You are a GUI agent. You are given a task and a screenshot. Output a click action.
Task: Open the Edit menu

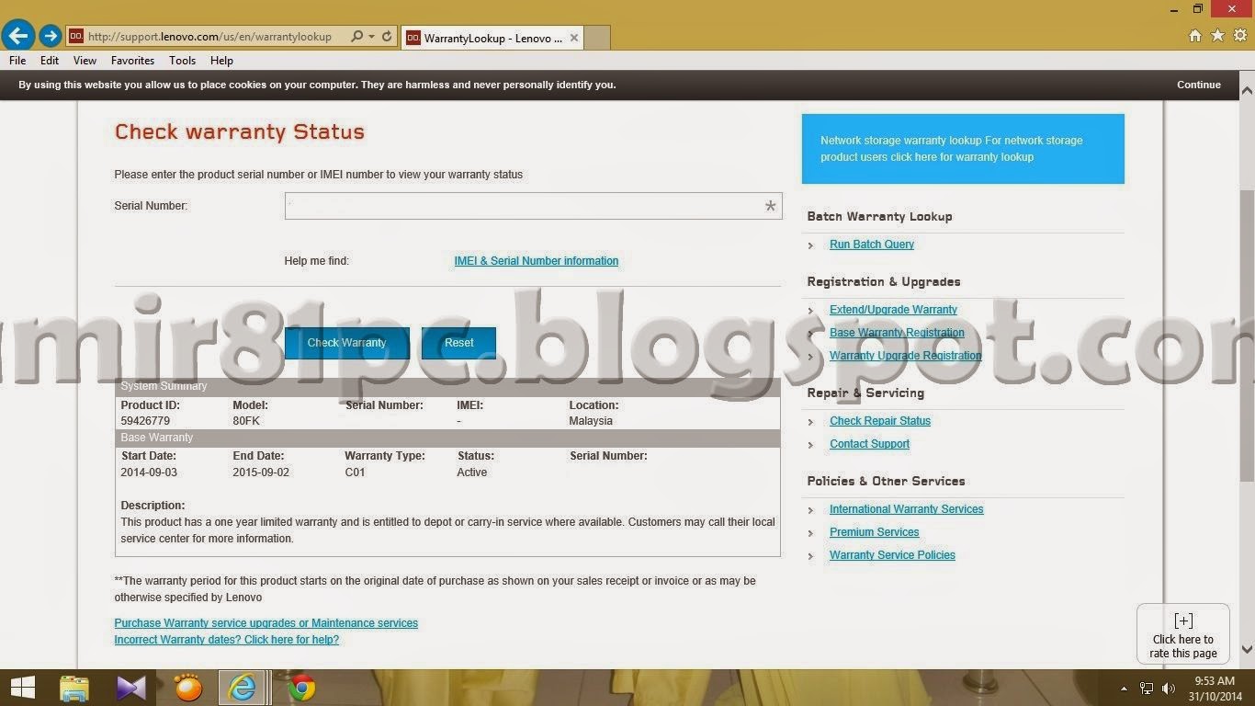coord(50,61)
